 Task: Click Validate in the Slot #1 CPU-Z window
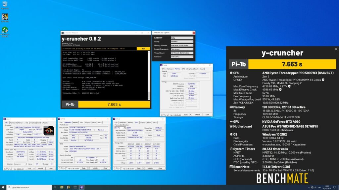(150, 168)
